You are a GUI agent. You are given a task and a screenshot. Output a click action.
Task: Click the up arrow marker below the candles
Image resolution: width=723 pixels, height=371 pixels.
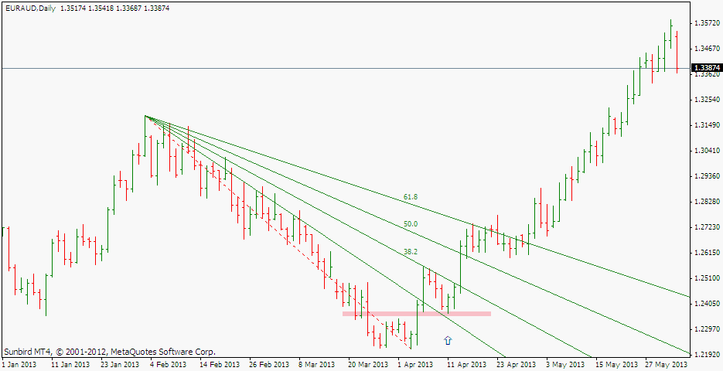(x=448, y=339)
